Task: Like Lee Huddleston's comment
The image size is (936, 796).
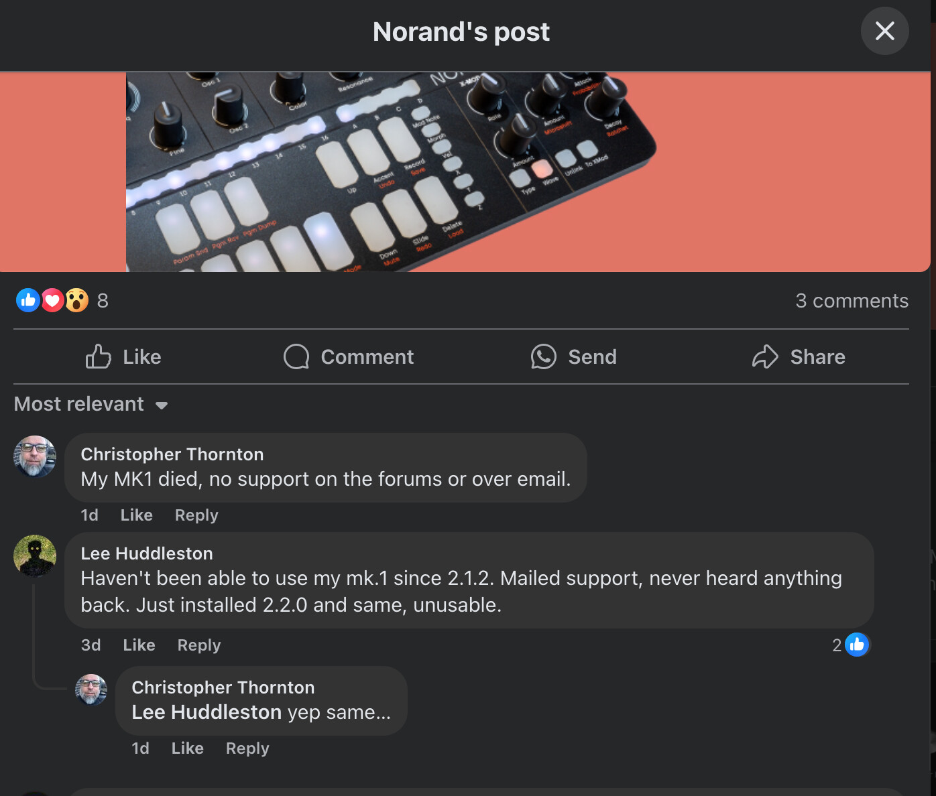Action: (x=139, y=645)
